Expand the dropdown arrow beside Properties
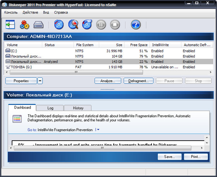The height and width of the screenshot is (177, 217). click(x=40, y=81)
